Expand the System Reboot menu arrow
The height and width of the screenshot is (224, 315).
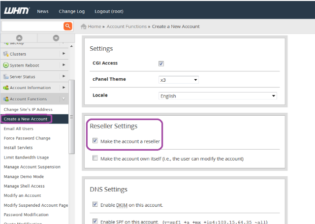[x=64, y=64]
